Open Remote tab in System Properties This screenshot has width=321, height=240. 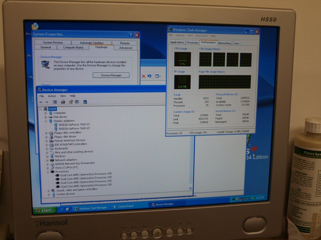(125, 43)
